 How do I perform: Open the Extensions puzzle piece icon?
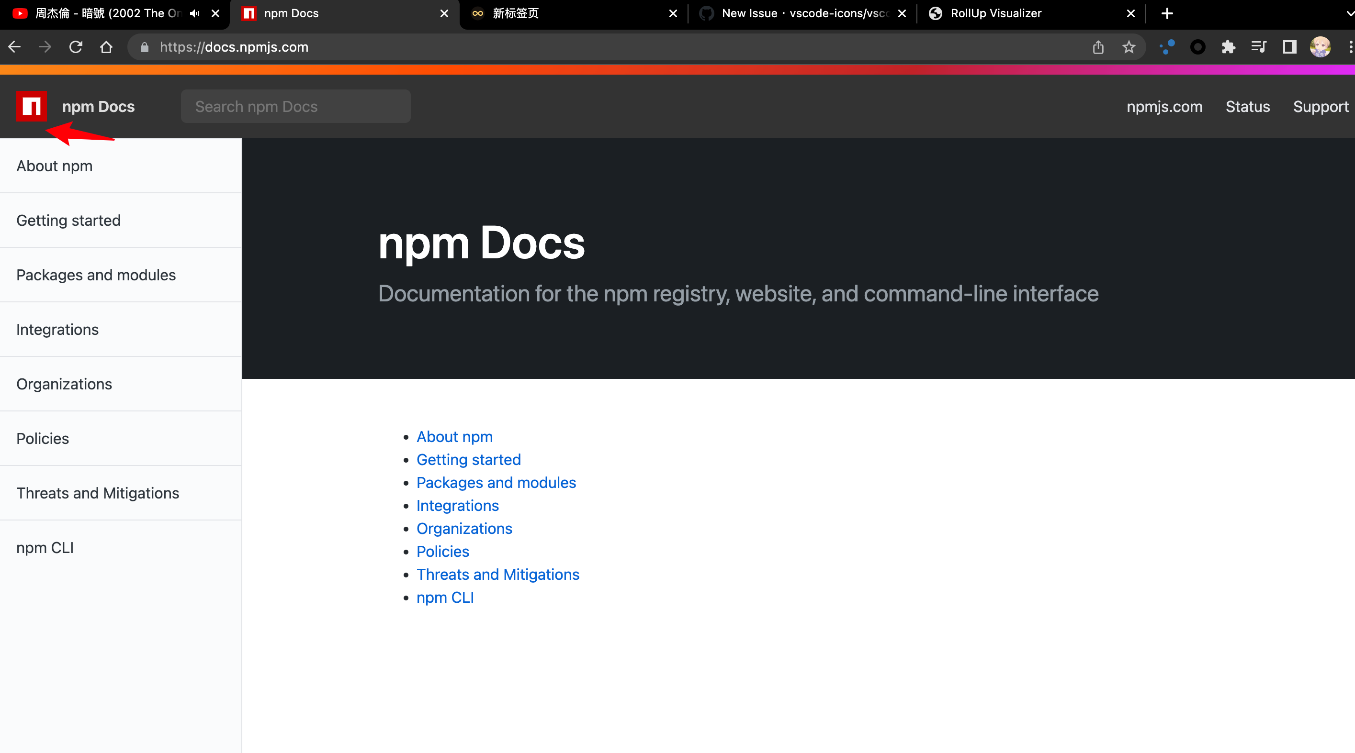pyautogui.click(x=1228, y=47)
